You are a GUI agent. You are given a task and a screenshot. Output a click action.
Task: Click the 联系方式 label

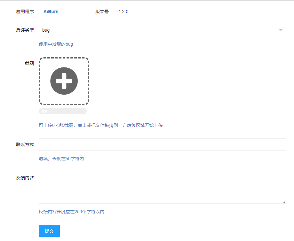[25, 144]
